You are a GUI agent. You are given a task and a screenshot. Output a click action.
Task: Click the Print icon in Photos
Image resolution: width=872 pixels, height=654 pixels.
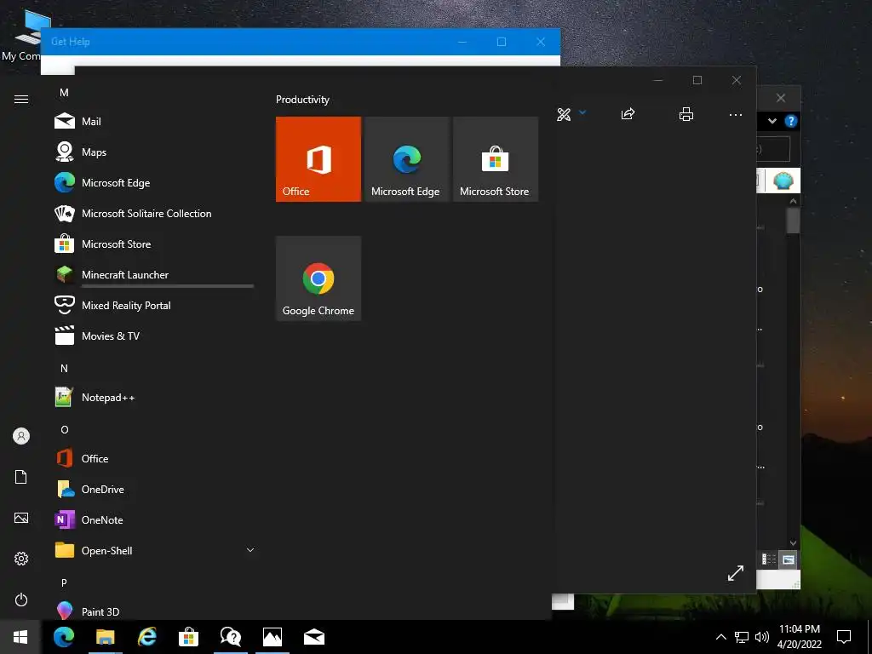686,114
